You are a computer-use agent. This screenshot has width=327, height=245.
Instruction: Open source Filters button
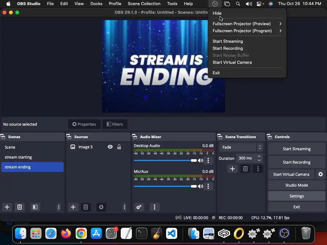(x=115, y=124)
